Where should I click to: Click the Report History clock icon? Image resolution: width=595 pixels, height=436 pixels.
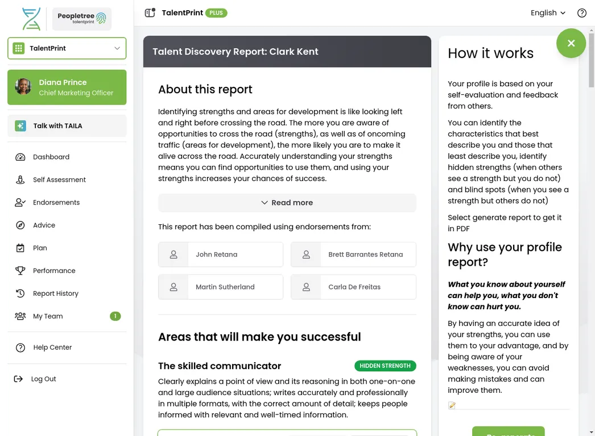(20, 293)
